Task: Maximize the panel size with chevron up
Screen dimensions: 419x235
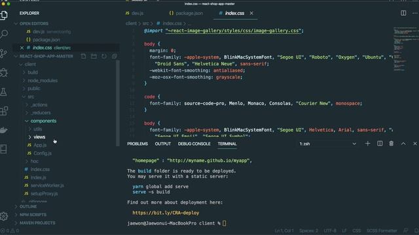Action: (403, 144)
